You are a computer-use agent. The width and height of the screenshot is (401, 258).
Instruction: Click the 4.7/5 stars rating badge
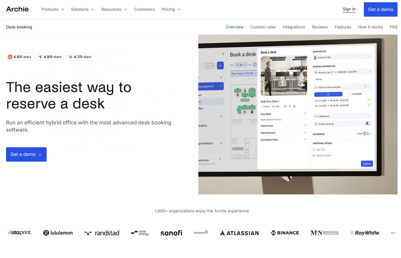coord(80,57)
